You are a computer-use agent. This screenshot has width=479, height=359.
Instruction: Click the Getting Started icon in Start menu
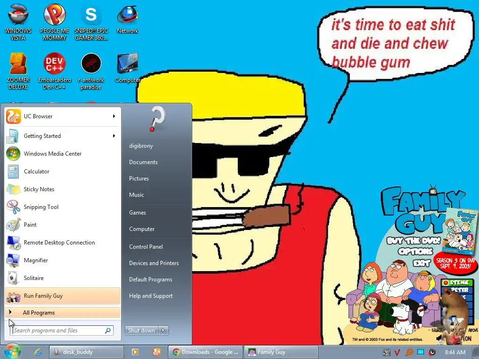click(x=12, y=136)
